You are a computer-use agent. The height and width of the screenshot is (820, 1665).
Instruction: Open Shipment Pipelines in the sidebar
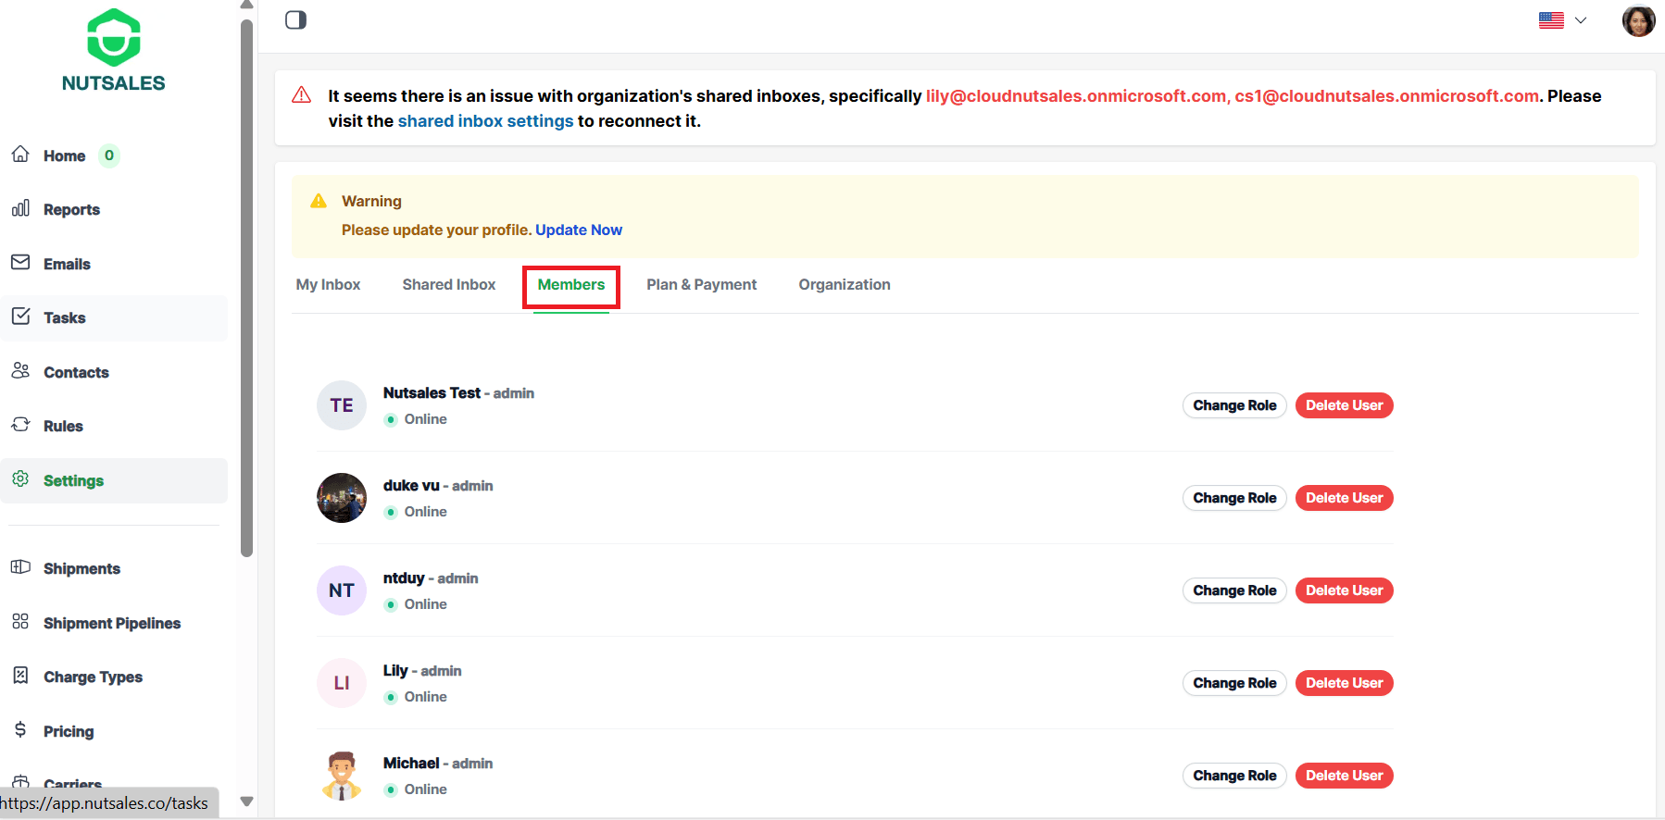tap(112, 624)
